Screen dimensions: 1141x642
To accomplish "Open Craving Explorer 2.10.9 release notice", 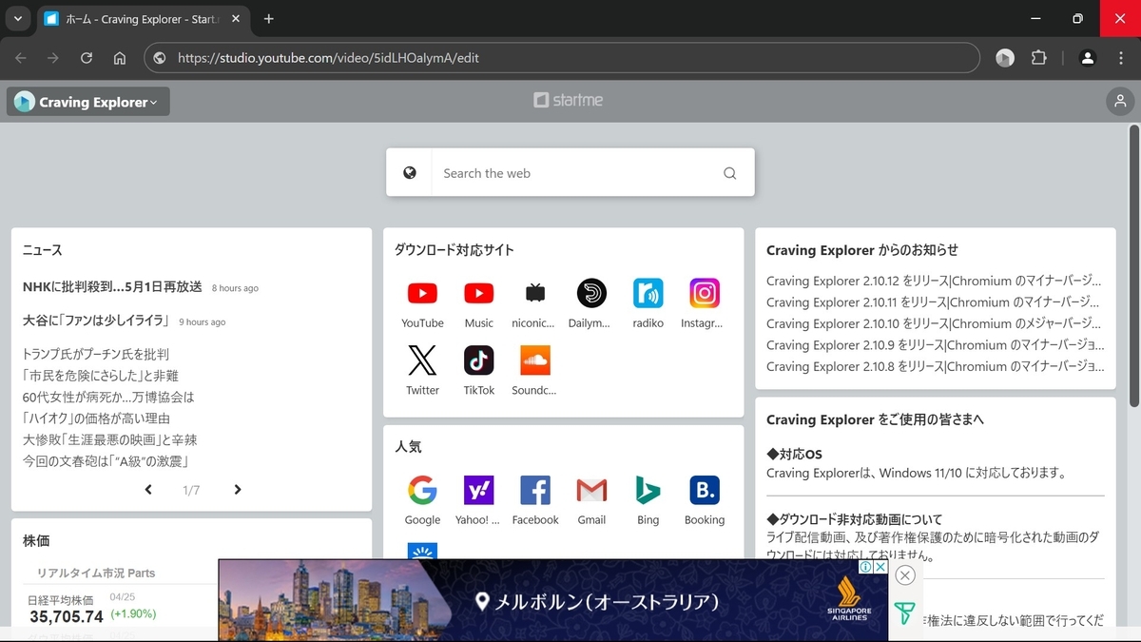I will tap(935, 345).
